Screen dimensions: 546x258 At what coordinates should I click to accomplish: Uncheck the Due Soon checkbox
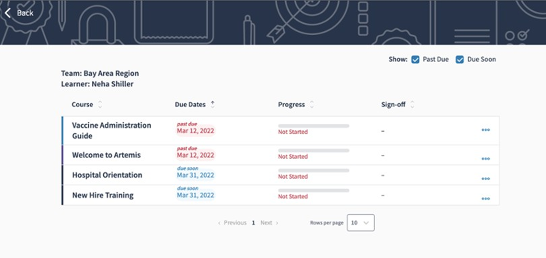(x=459, y=60)
